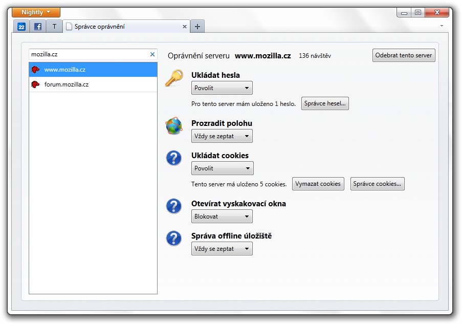
Task: Maximize the Nightly window
Action: 418,13
